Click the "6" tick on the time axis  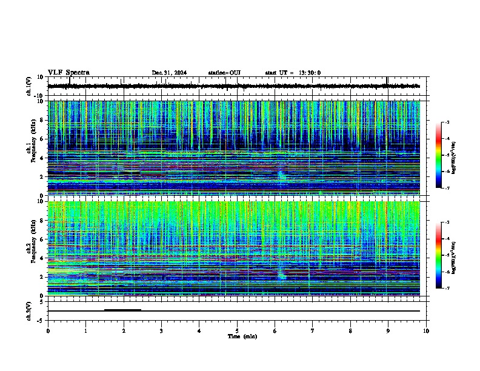pos(275,331)
